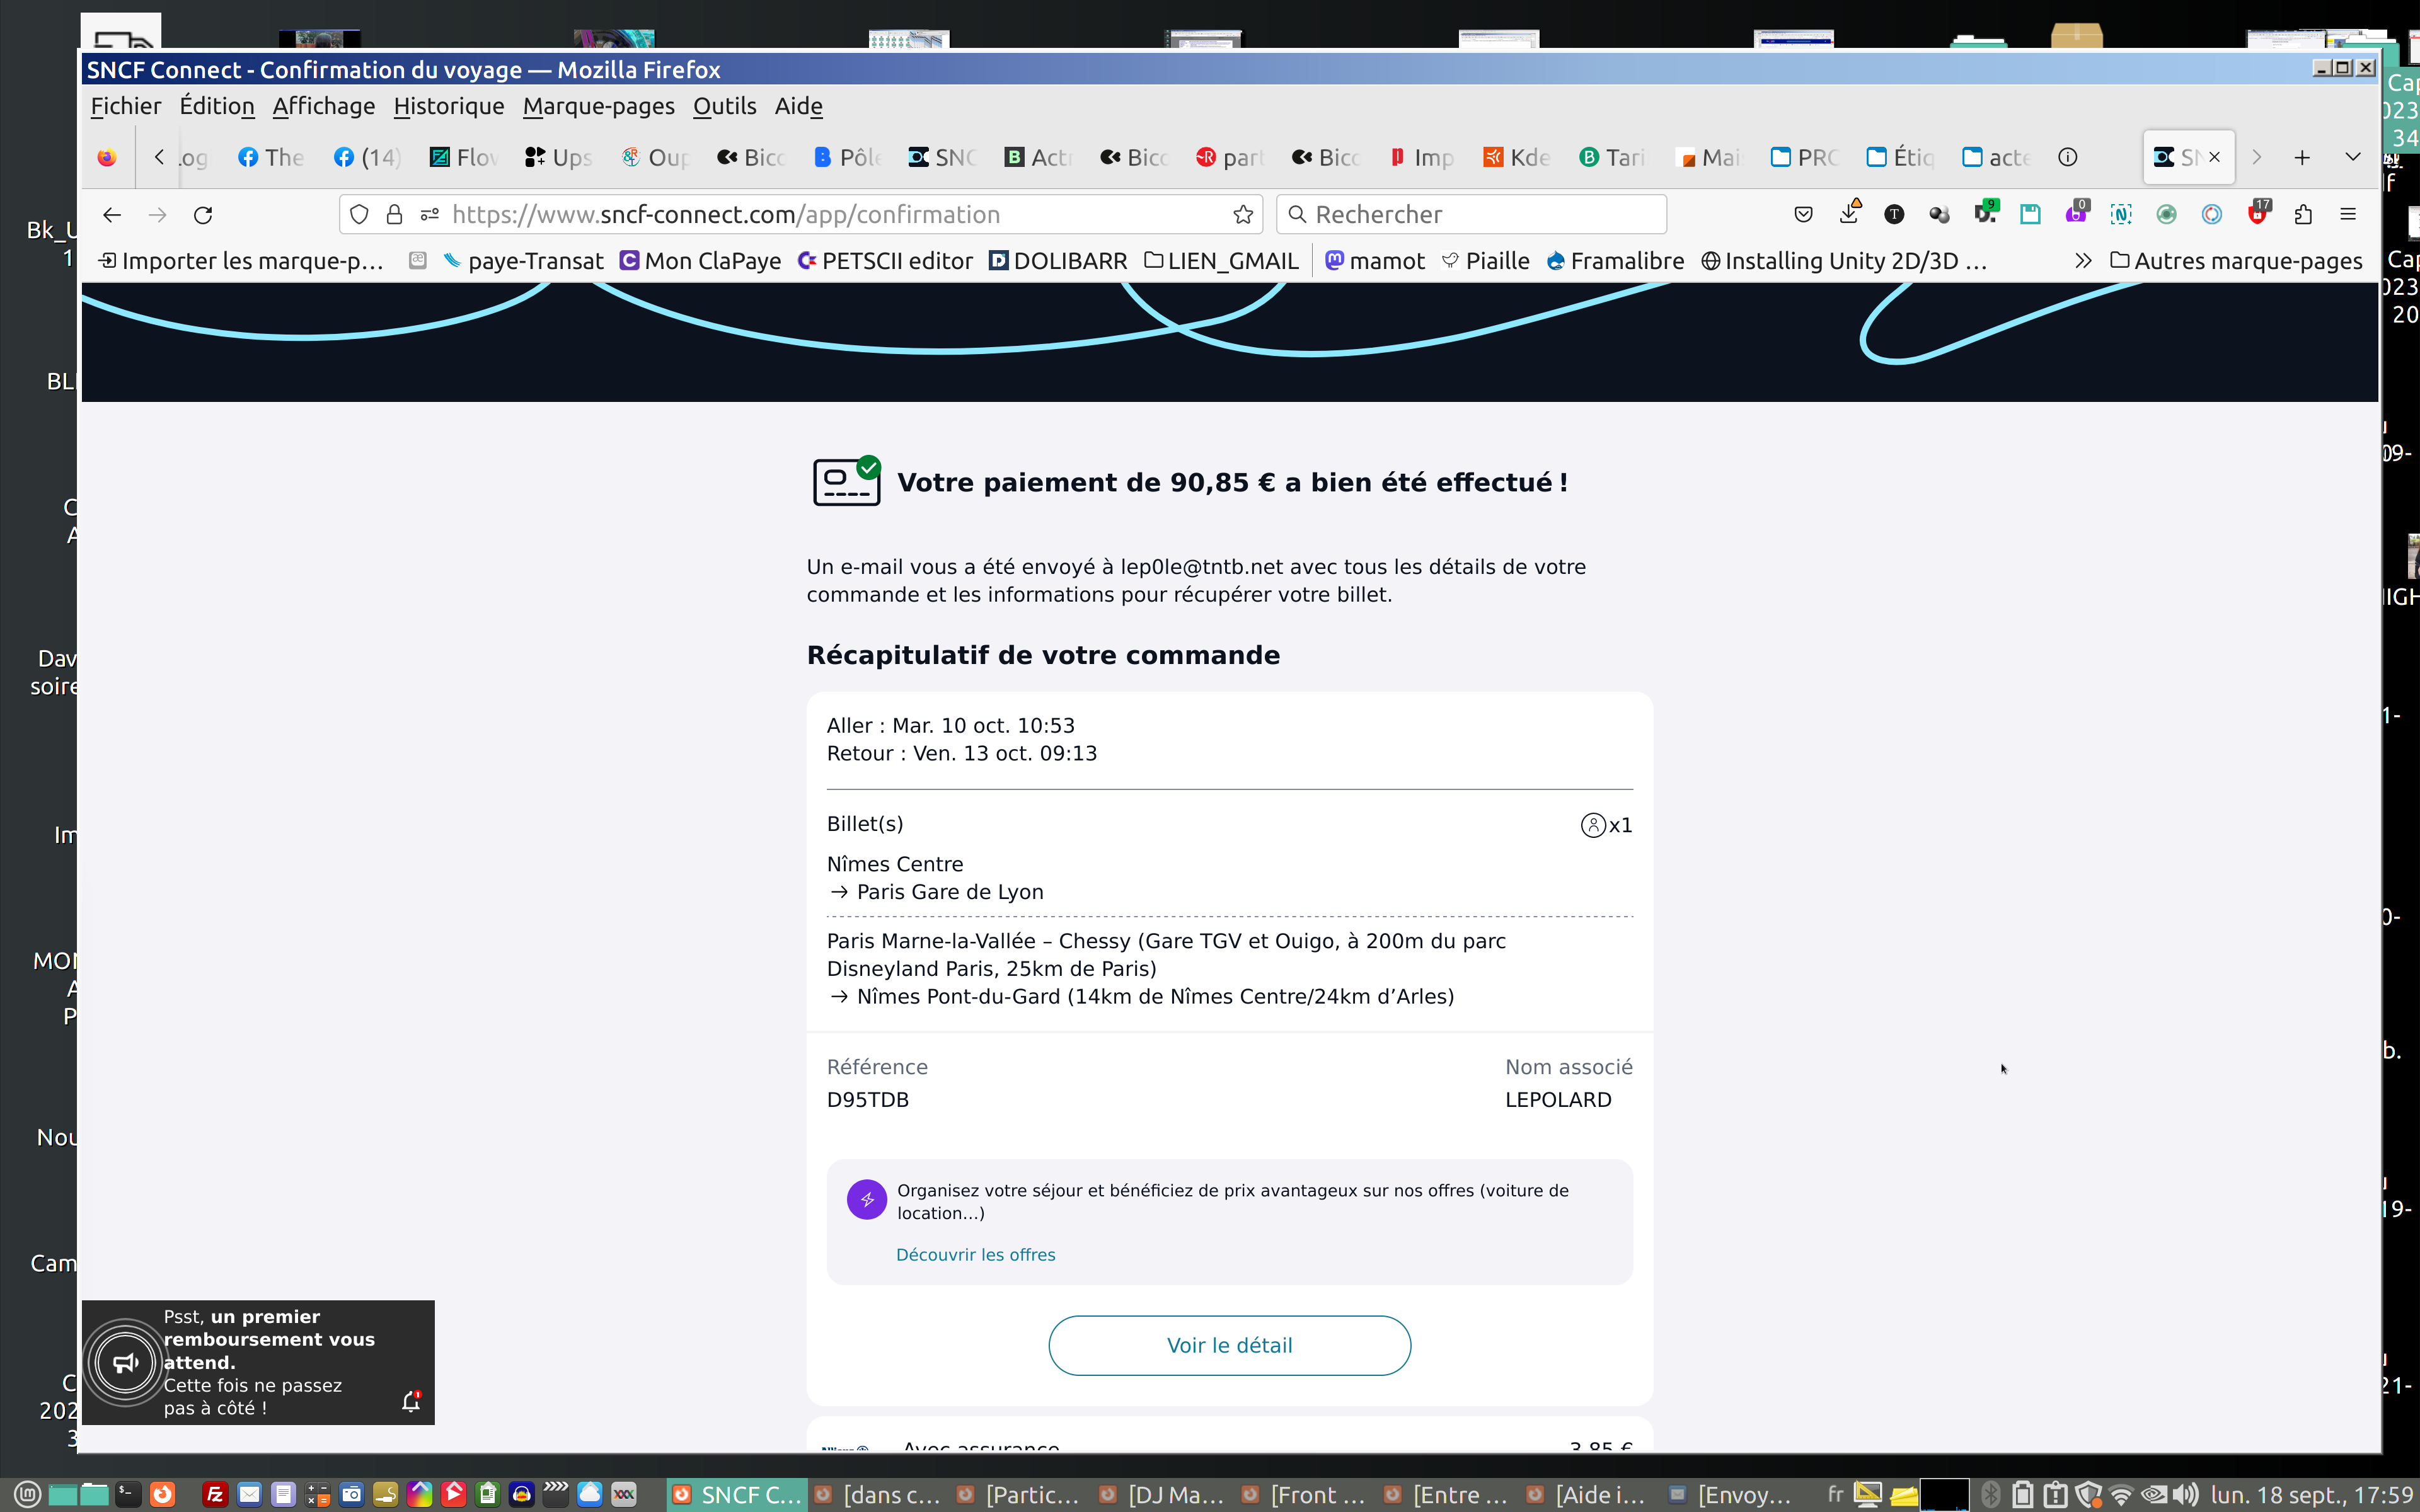The width and height of the screenshot is (2420, 1512).
Task: Bookmark page with the star icon
Action: click(1243, 214)
